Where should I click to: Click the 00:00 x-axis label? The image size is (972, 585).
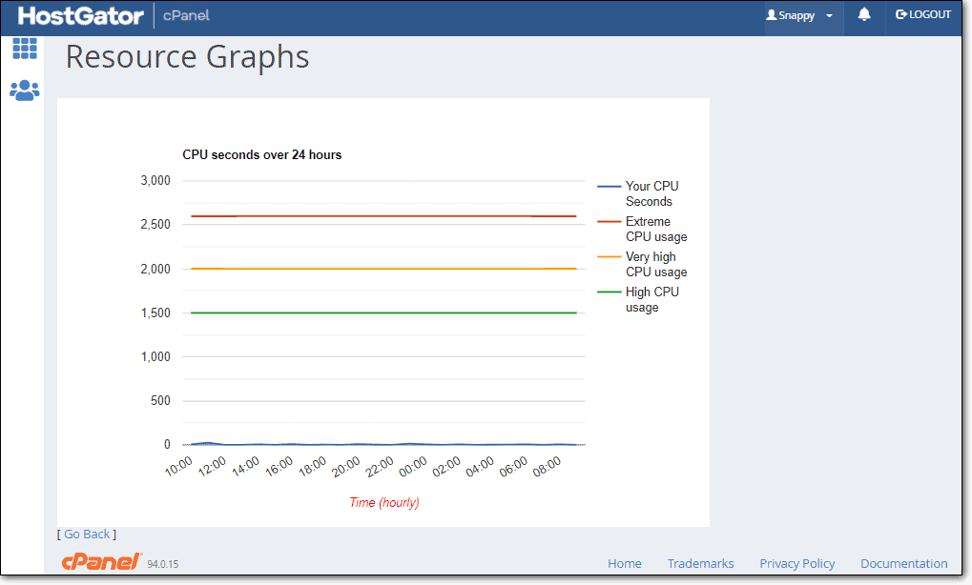pos(413,466)
